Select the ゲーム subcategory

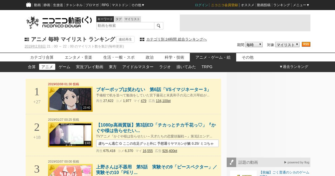[64, 67]
